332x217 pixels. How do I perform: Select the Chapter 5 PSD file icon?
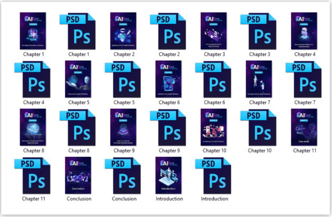click(123, 79)
